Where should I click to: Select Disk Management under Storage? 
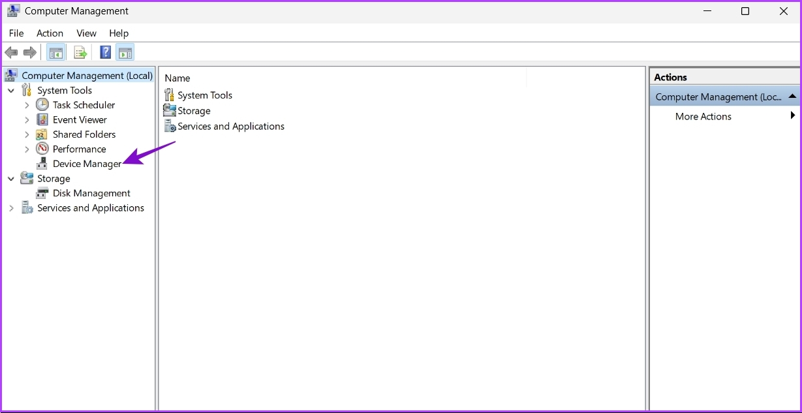[x=91, y=193]
